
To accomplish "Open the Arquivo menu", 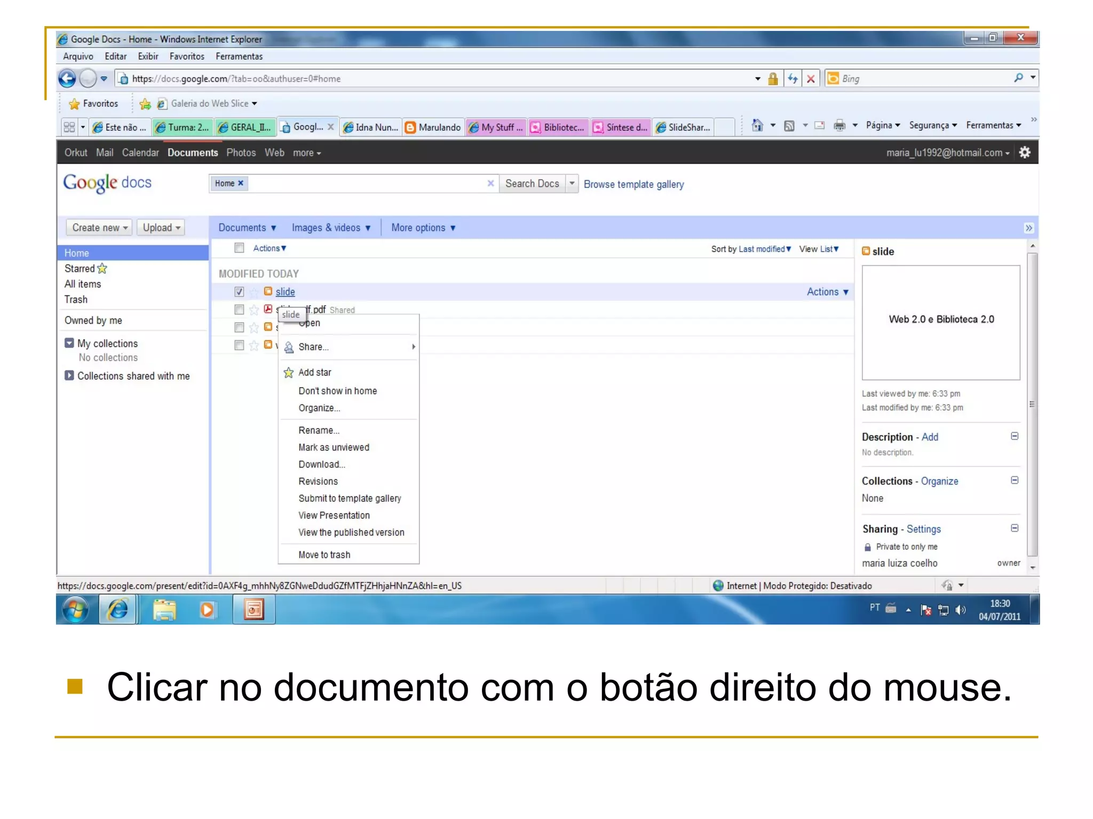I will (78, 57).
